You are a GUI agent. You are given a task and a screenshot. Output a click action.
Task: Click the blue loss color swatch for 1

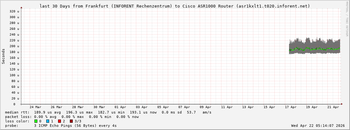pyautogui.click(x=48, y=121)
